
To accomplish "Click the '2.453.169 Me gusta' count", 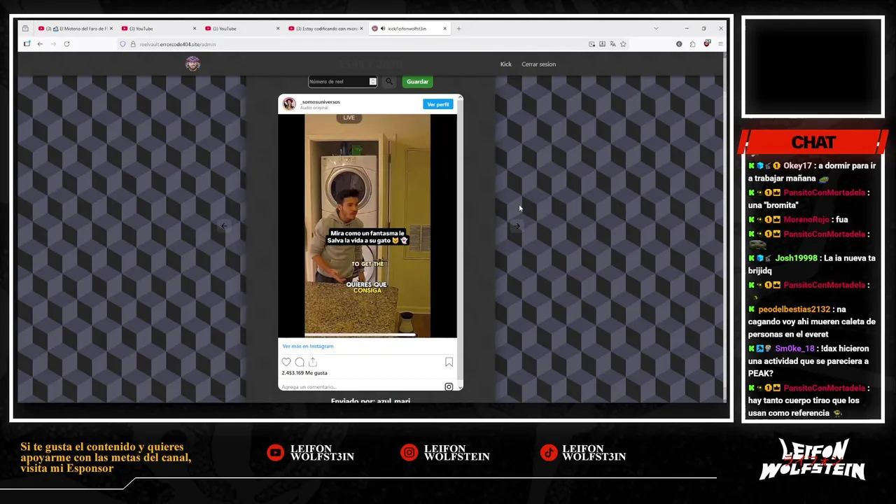I will [x=304, y=373].
